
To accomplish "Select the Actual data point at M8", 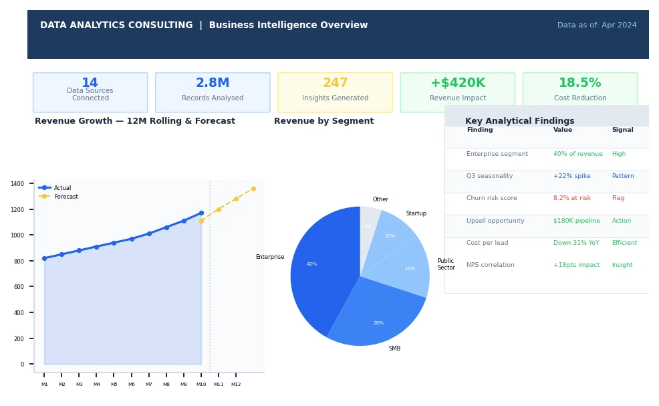I will 166,227.
